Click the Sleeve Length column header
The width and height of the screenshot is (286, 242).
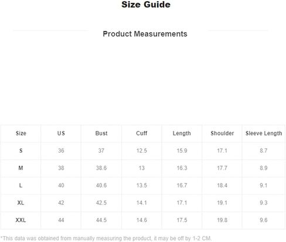point(264,133)
